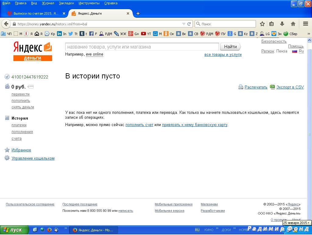This screenshot has height=235, width=312.
Task: Click the goods and services search field
Action: pyautogui.click(x=142, y=47)
